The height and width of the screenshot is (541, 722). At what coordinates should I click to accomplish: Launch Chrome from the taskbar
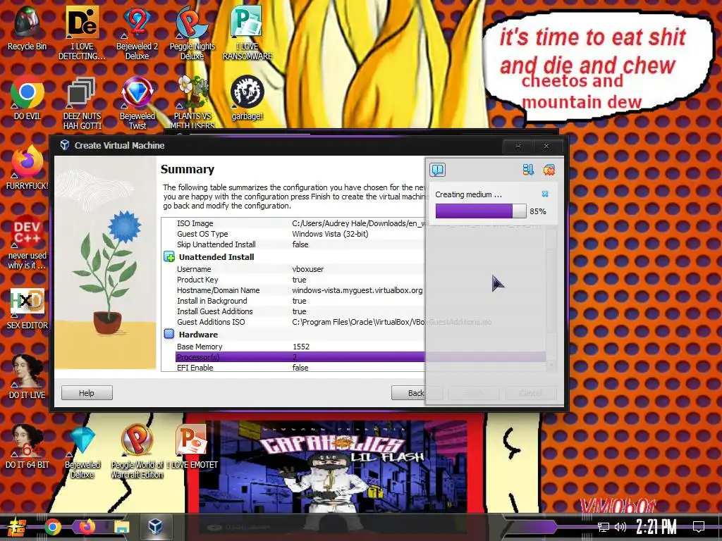tap(52, 527)
